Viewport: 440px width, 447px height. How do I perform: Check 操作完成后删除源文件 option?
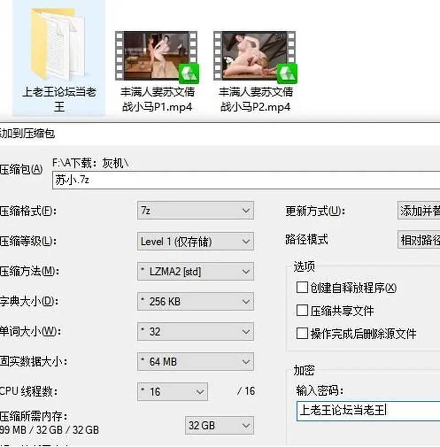[x=302, y=333]
